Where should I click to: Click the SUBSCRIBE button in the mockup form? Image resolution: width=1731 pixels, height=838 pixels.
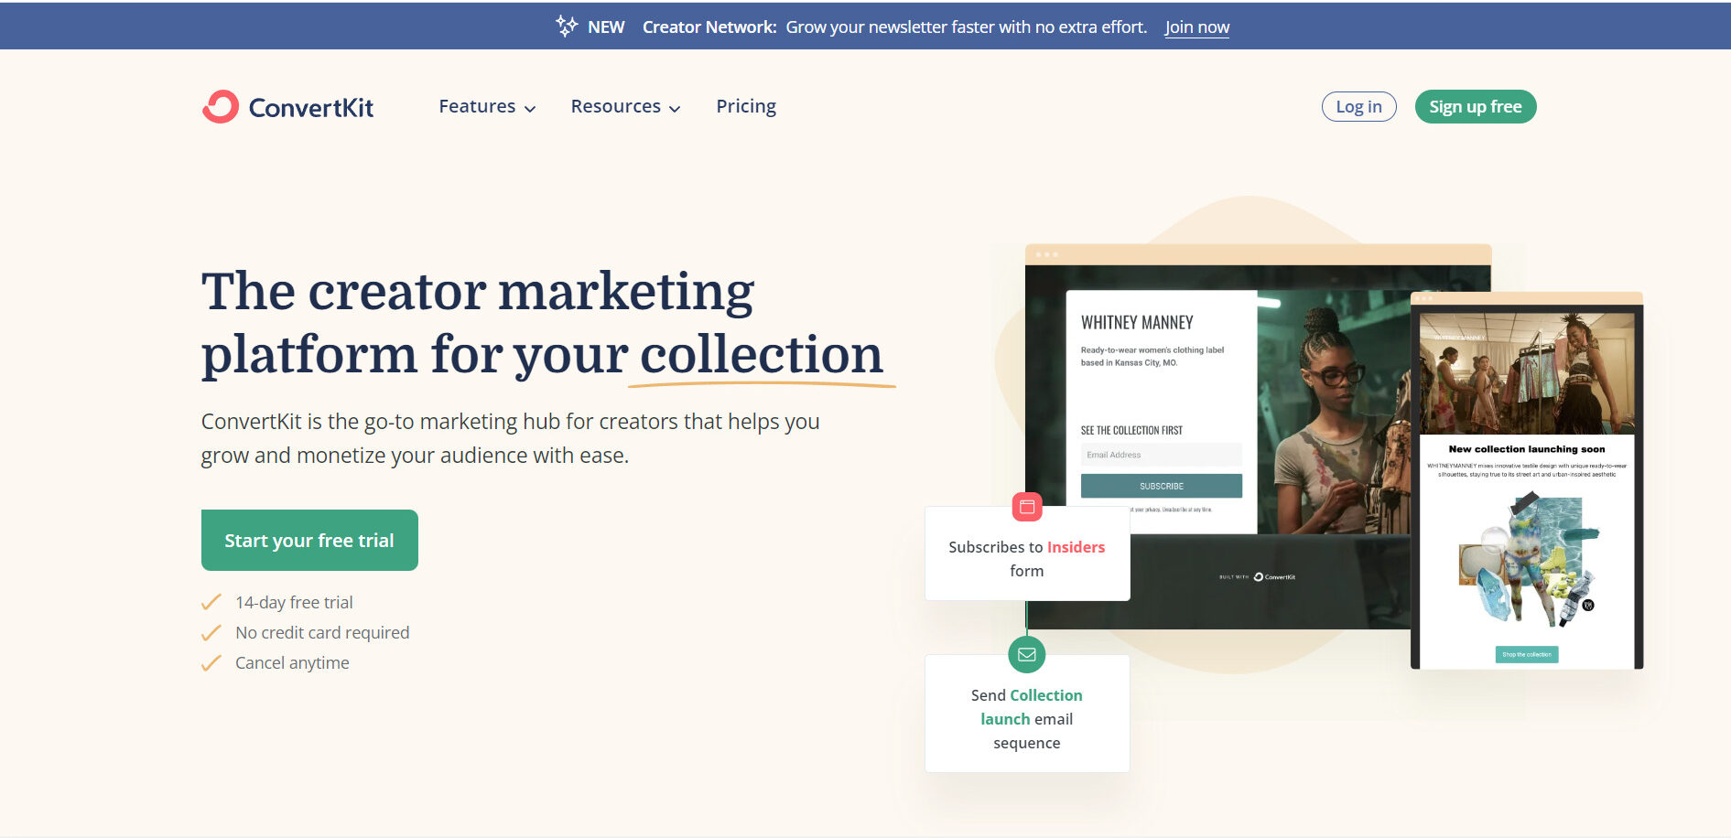[x=1161, y=486]
